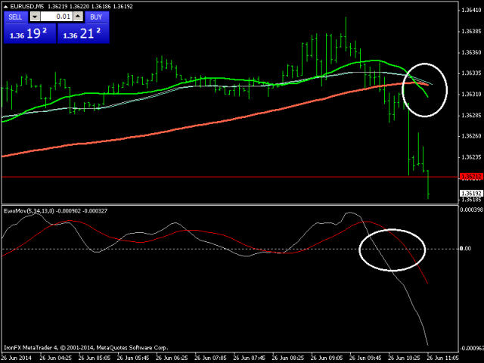Click the 1.36 19 sell price tile
Screen dimensions: 484x363
(29, 33)
